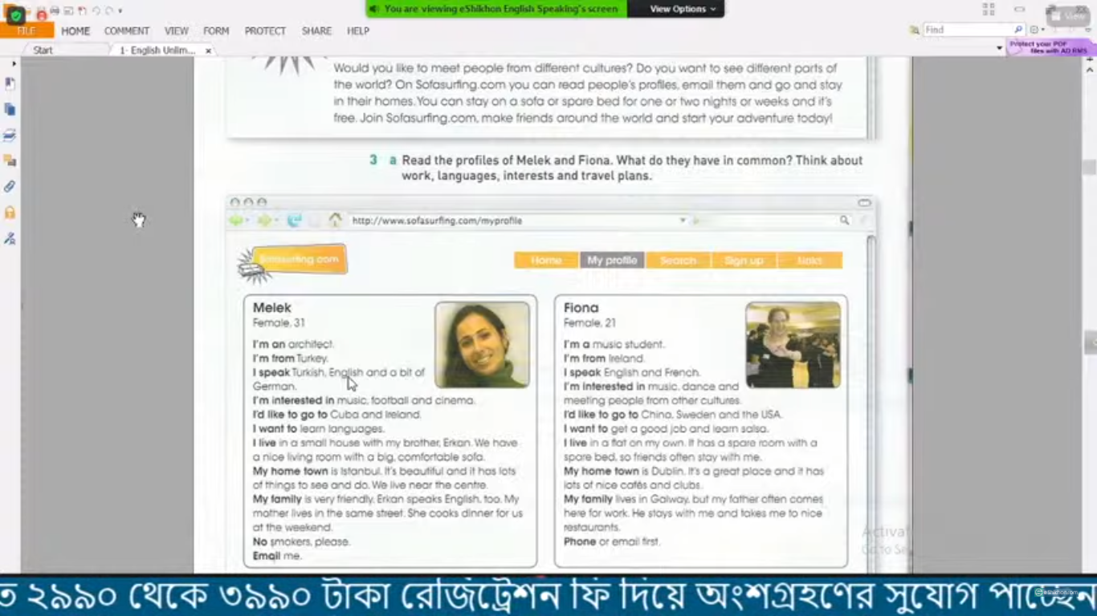Screen dimensions: 1097x616
Task: Click the orange FILE button
Action: pyautogui.click(x=27, y=30)
